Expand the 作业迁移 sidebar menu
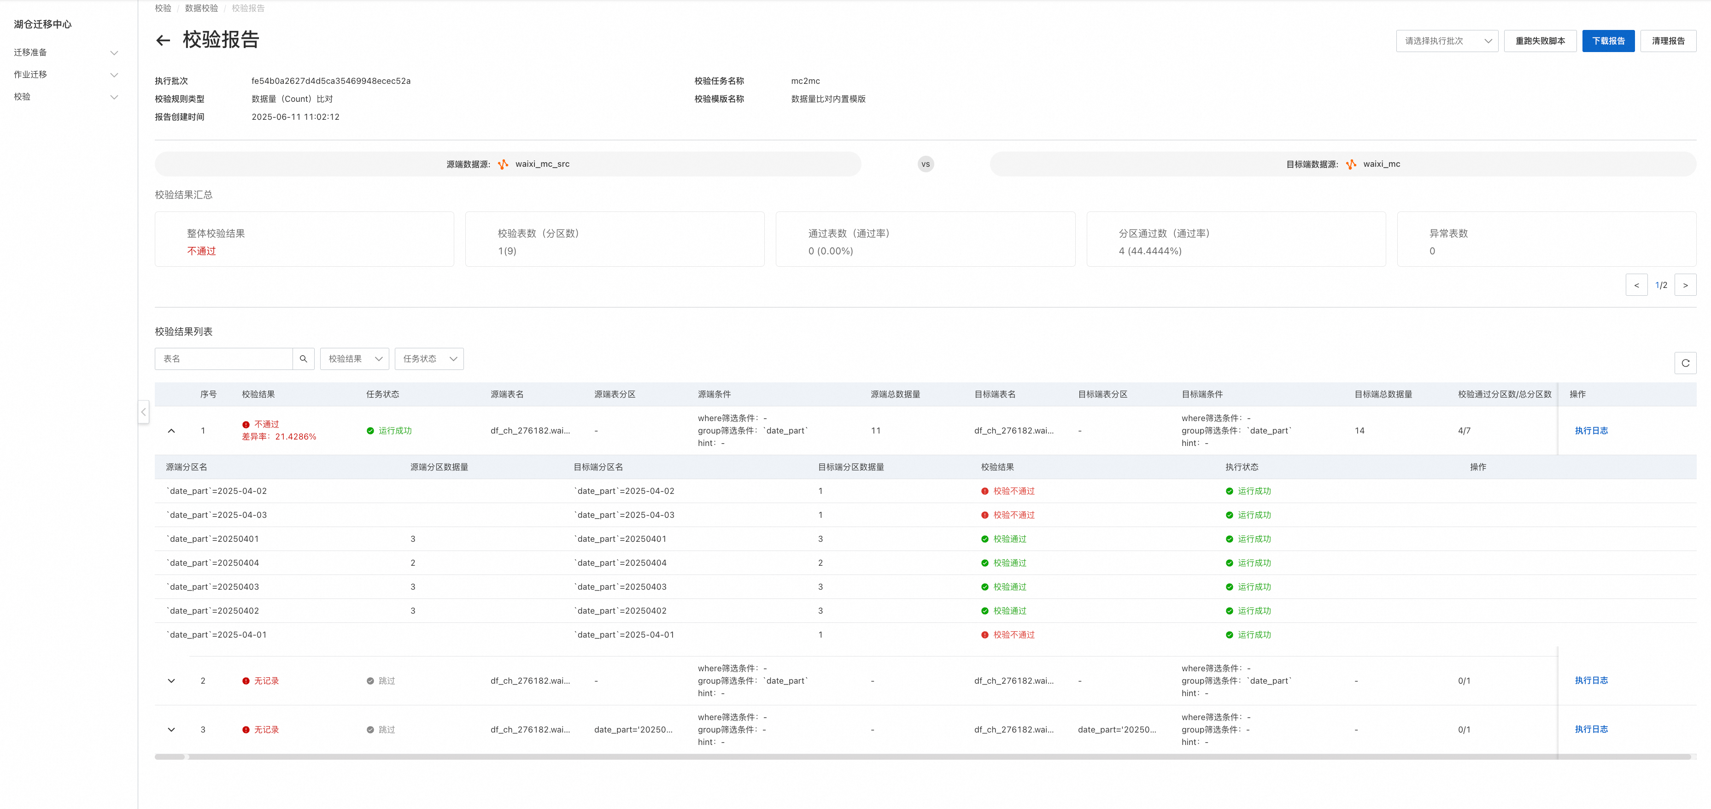The width and height of the screenshot is (1711, 809). 66,74
